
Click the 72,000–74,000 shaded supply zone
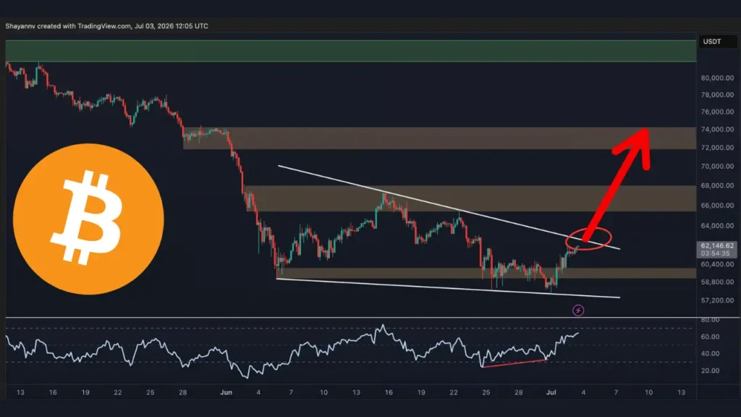pyautogui.click(x=439, y=138)
